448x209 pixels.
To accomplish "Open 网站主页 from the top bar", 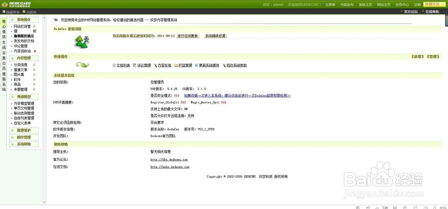I will [384, 5].
